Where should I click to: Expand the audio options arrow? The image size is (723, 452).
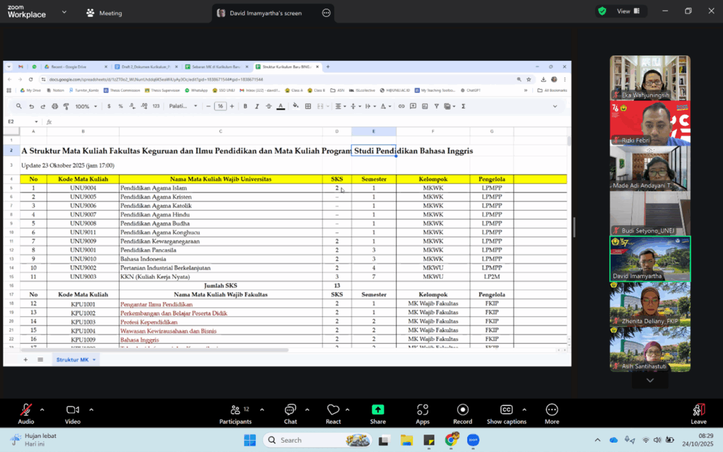click(x=42, y=410)
